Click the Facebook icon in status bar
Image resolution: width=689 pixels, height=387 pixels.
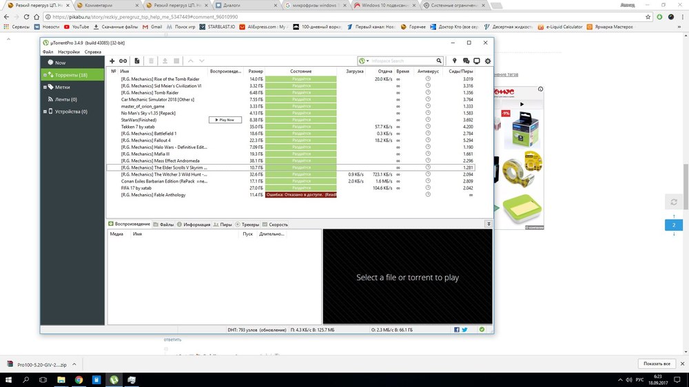[x=457, y=330]
